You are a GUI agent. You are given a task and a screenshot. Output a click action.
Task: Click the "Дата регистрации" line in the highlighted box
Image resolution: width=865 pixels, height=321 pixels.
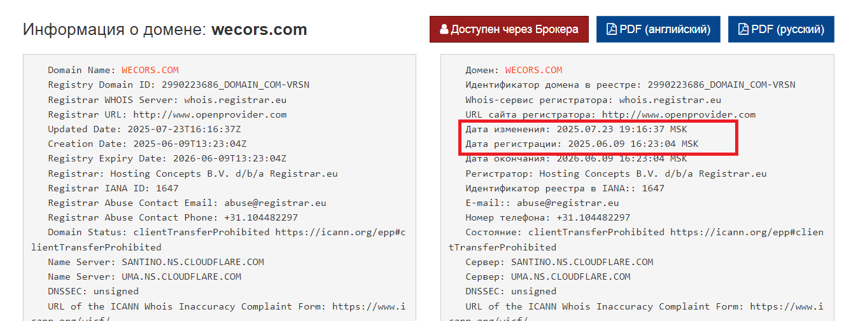(582, 144)
